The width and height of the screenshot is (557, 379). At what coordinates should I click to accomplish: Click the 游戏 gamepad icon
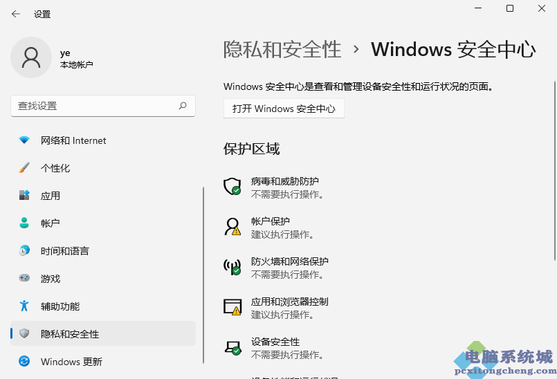24,278
